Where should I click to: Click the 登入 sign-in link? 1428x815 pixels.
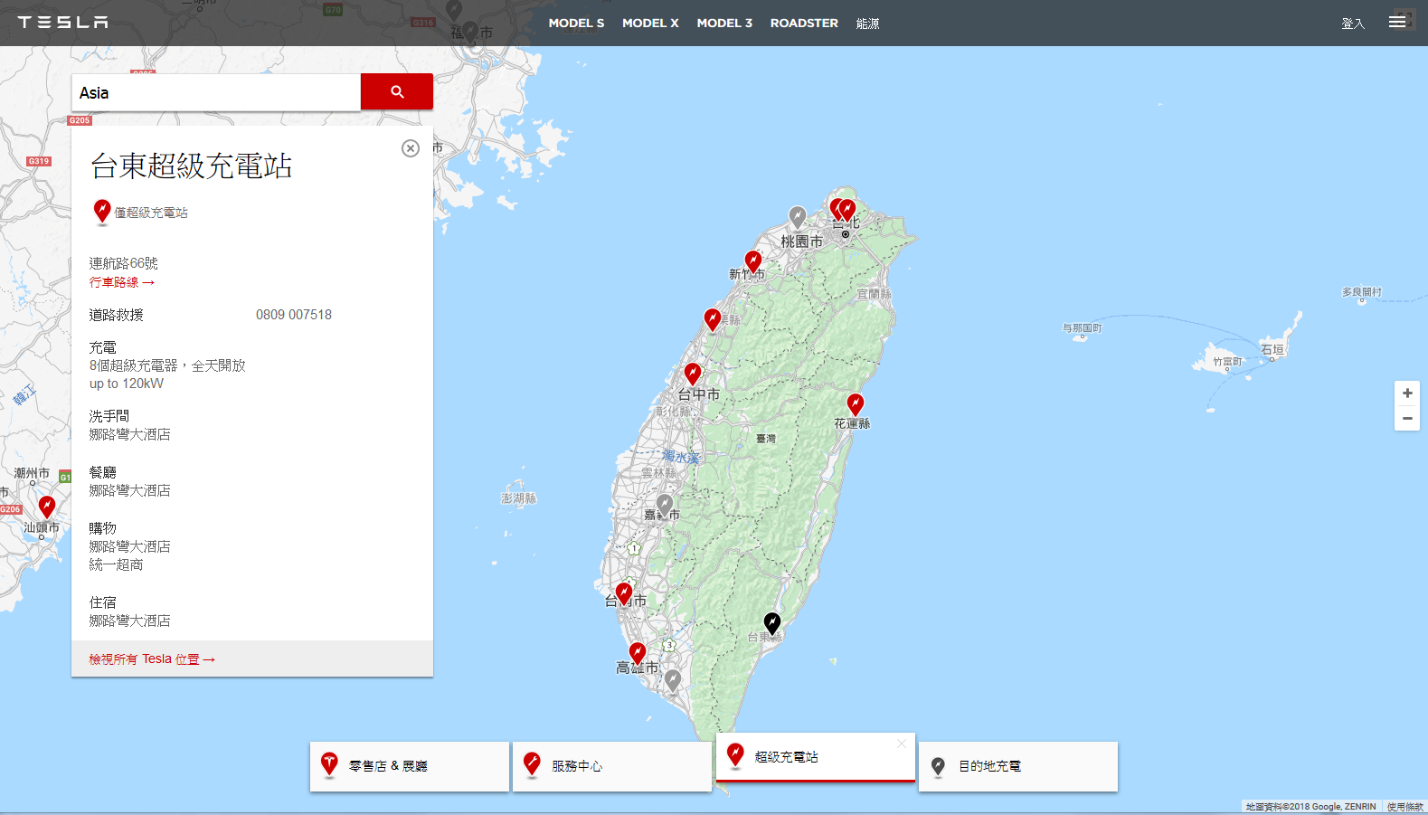coord(1353,24)
